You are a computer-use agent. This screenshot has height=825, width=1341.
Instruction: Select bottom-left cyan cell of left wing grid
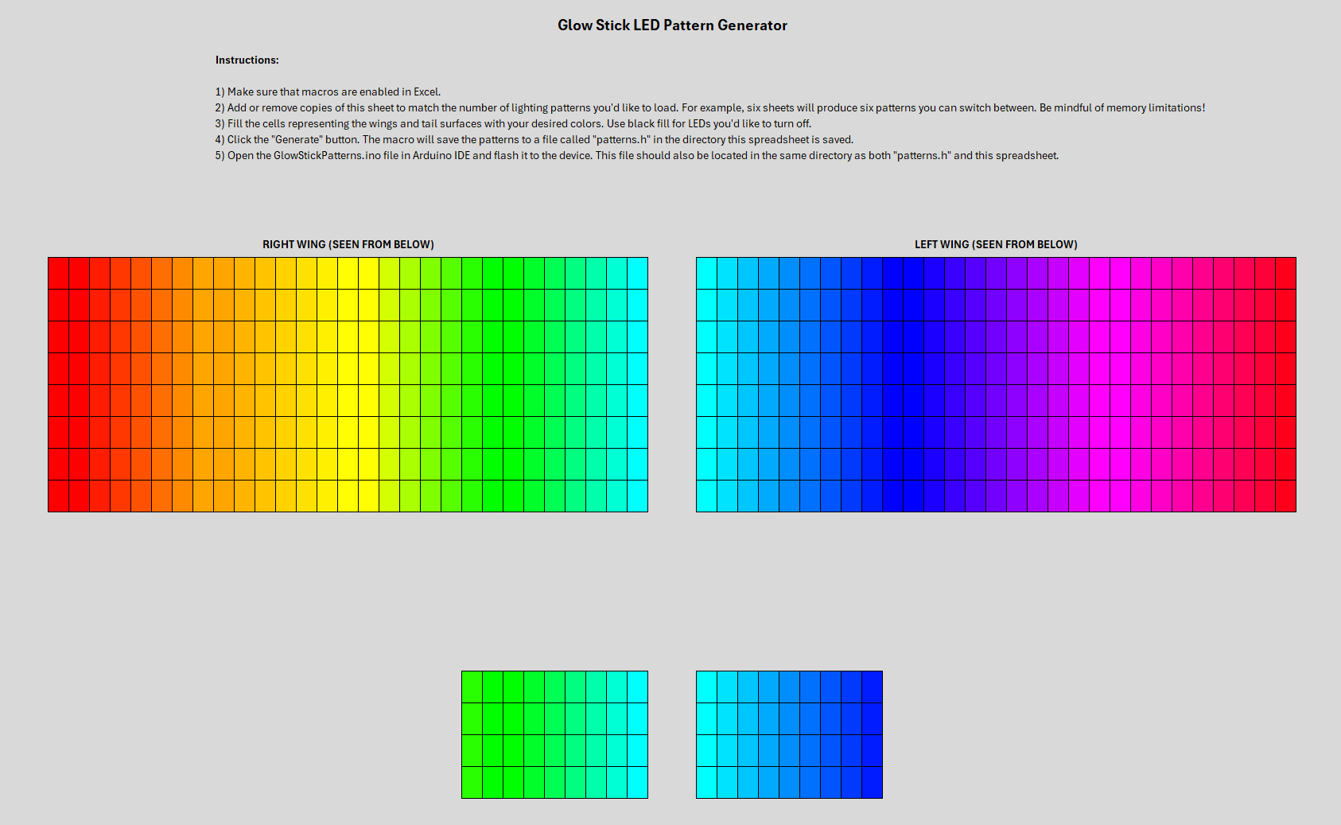click(707, 496)
